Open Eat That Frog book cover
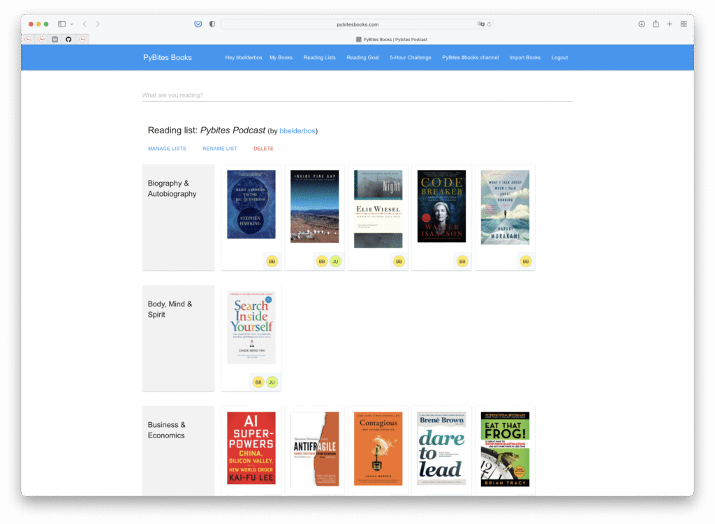This screenshot has width=715, height=524. (x=505, y=449)
